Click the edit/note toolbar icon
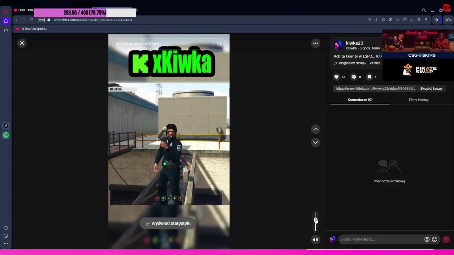The height and width of the screenshot is (255, 454). [369, 20]
